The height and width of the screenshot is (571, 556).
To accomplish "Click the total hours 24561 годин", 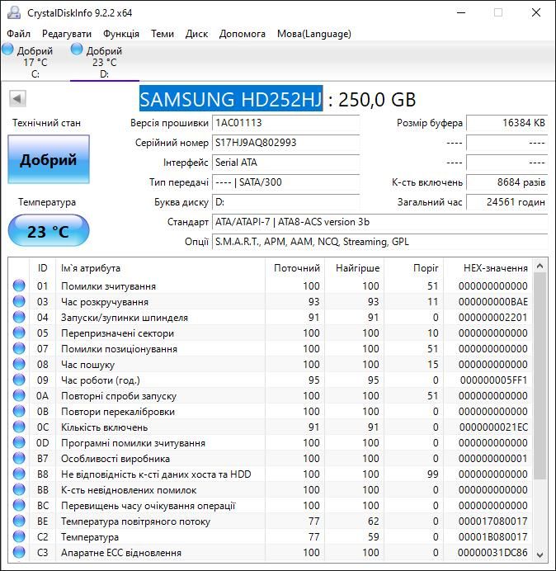I will [507, 201].
